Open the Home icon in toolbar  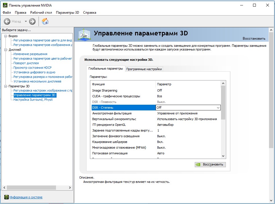click(x=45, y=21)
